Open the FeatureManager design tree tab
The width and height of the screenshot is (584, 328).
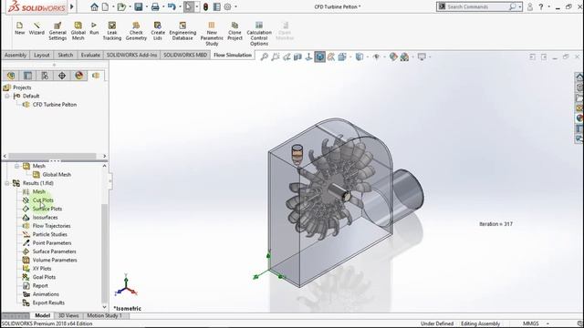point(11,76)
